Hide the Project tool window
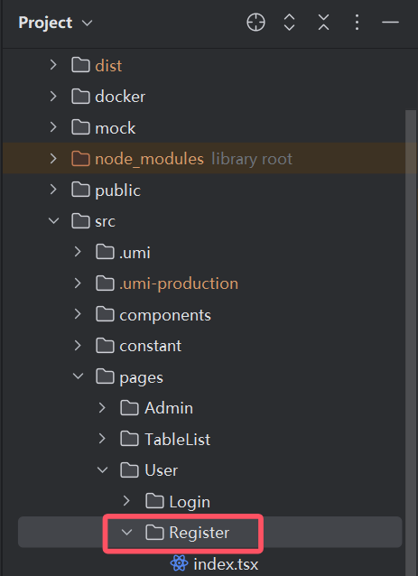This screenshot has width=418, height=576. click(390, 23)
